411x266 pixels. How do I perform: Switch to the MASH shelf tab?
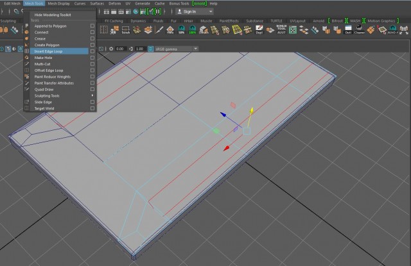click(x=355, y=21)
